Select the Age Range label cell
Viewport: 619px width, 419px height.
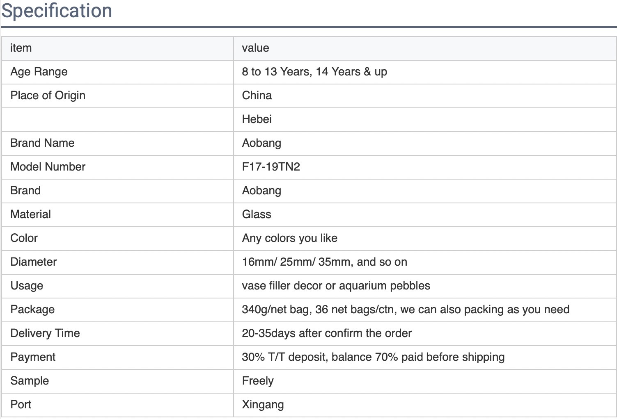click(x=117, y=72)
